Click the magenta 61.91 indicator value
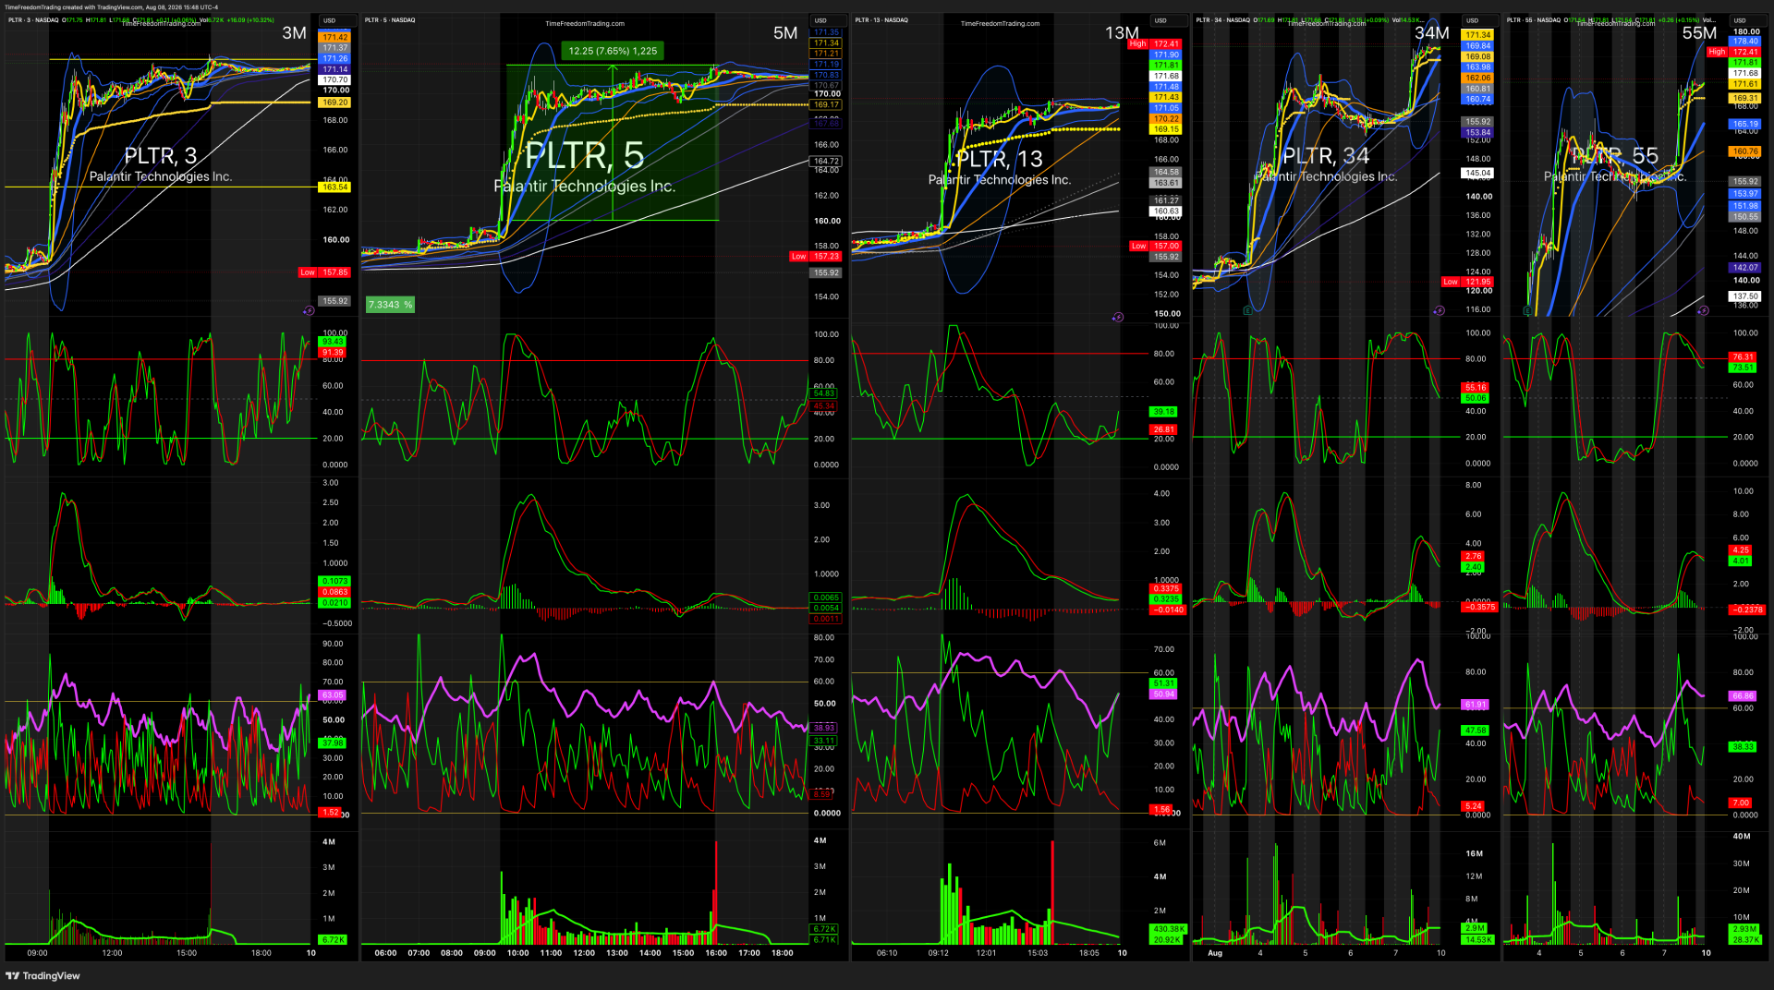Screen dimensions: 1774x990 pos(1476,705)
